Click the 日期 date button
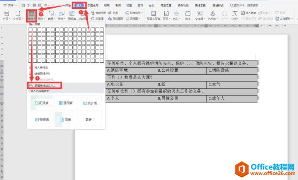 (280, 13)
